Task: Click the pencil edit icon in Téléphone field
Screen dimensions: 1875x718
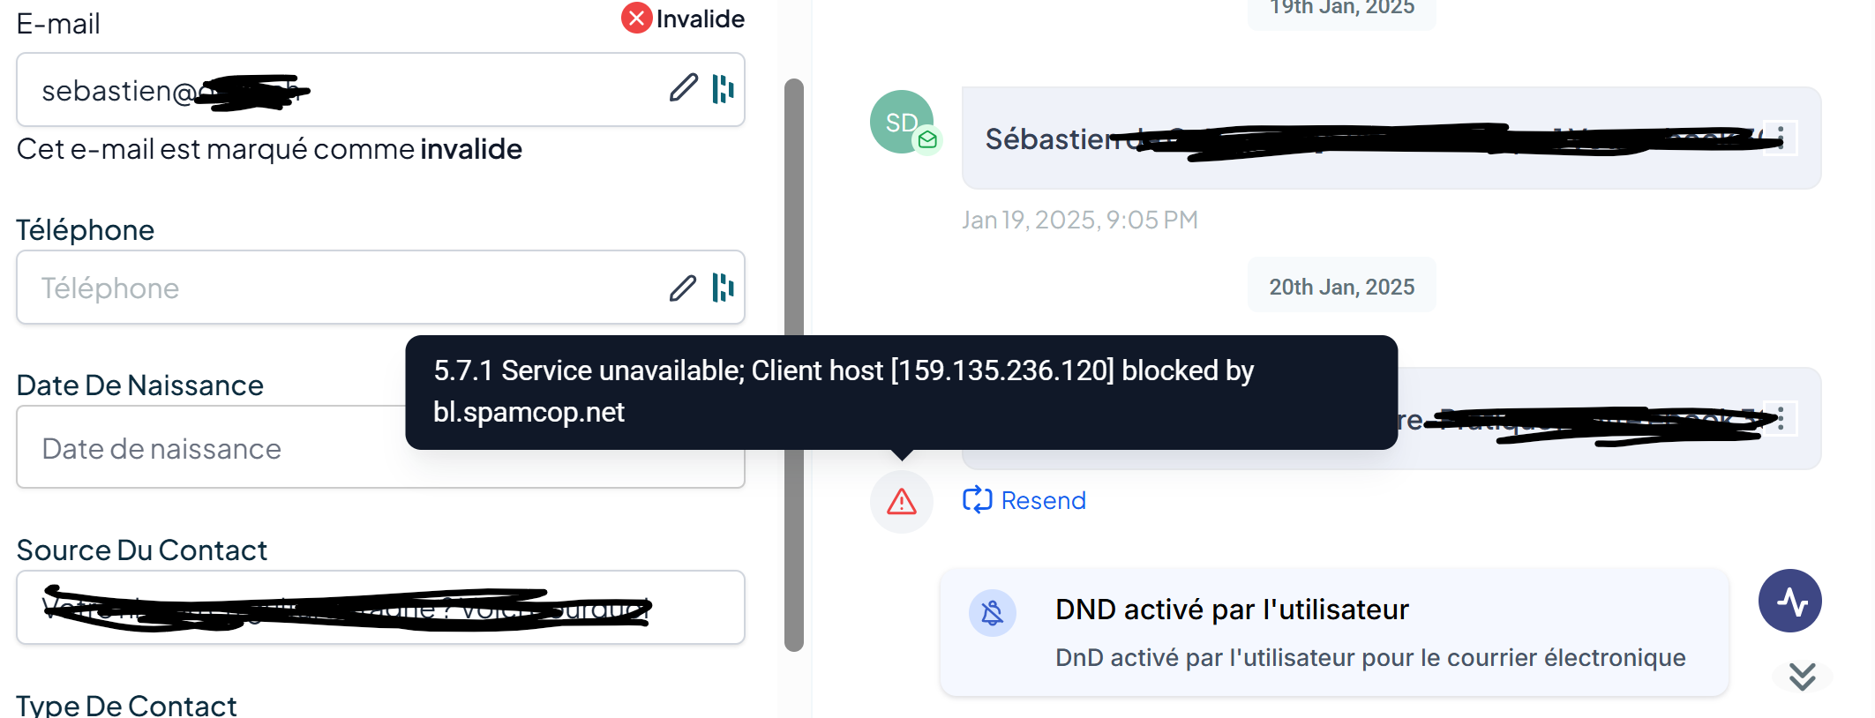Action: [683, 288]
